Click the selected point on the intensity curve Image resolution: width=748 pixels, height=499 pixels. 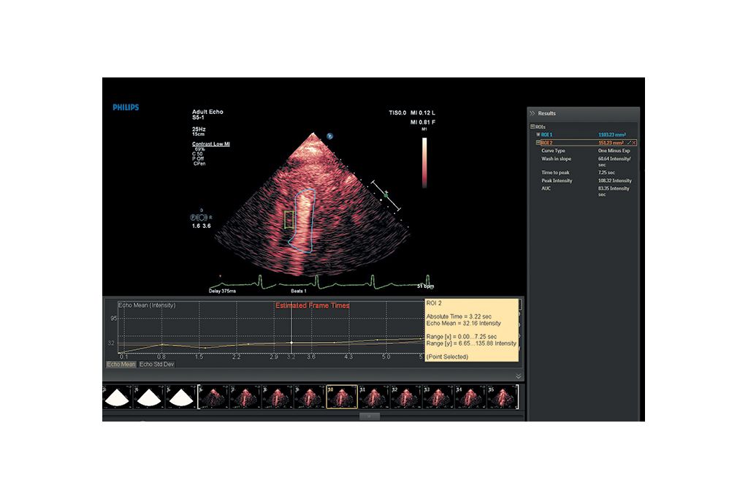(291, 343)
